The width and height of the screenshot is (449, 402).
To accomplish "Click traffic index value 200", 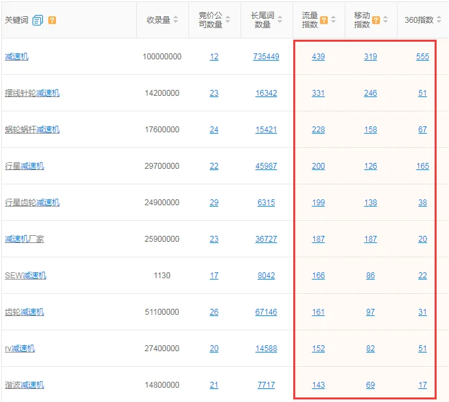I will pos(318,165).
